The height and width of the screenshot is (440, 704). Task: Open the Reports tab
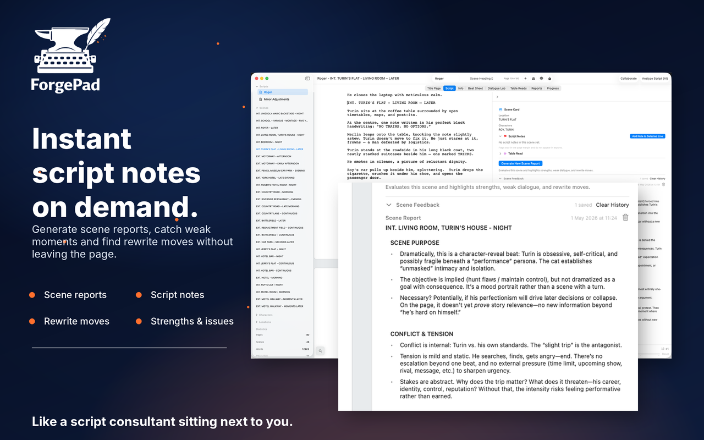[537, 88]
